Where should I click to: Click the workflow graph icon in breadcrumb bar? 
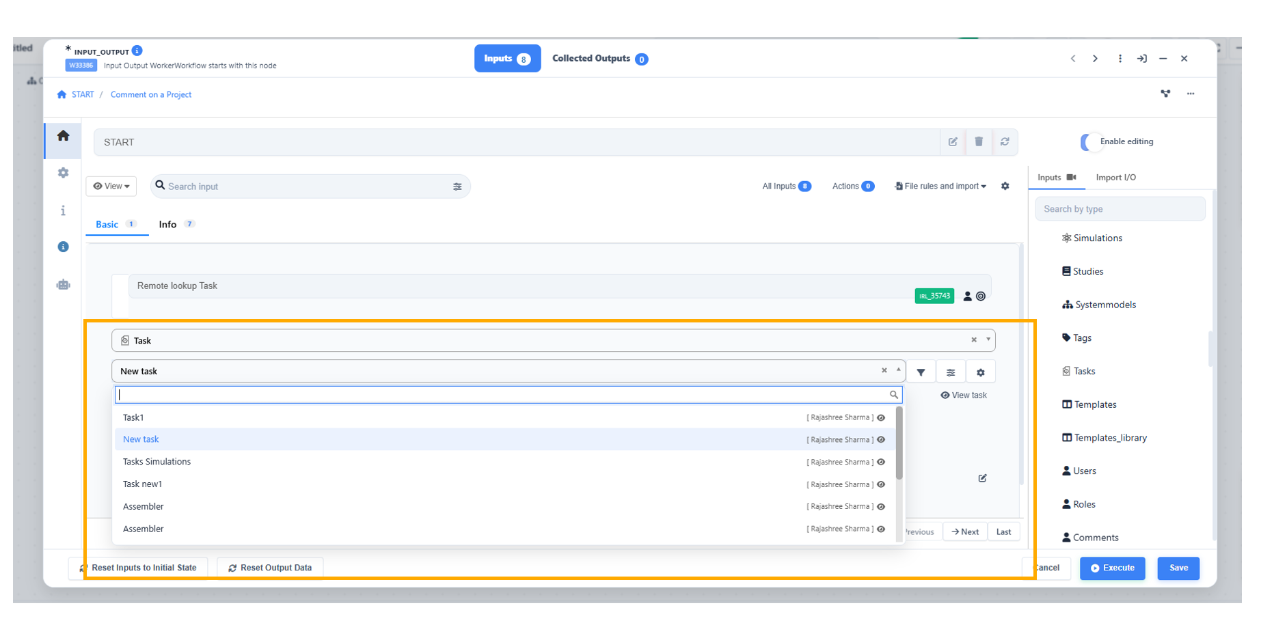[1165, 94]
